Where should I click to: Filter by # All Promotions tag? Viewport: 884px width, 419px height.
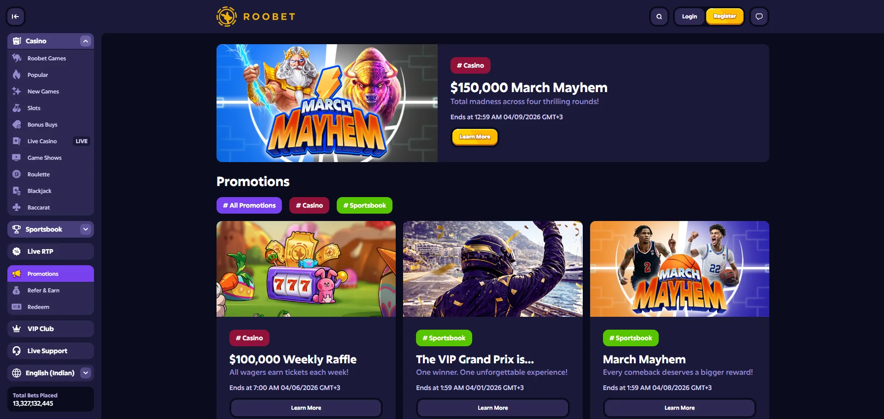click(249, 205)
